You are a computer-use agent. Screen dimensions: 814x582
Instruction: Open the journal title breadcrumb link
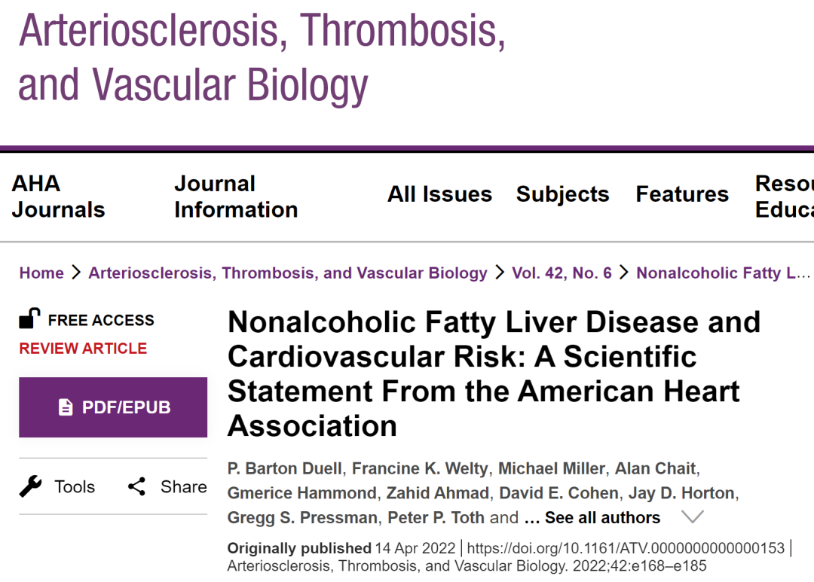(288, 273)
